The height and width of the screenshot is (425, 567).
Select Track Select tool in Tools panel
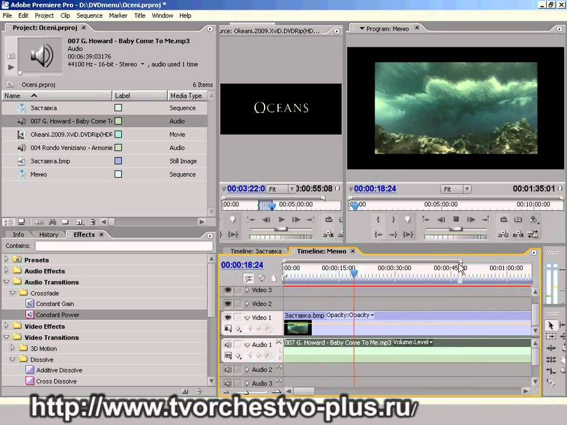pos(550,336)
